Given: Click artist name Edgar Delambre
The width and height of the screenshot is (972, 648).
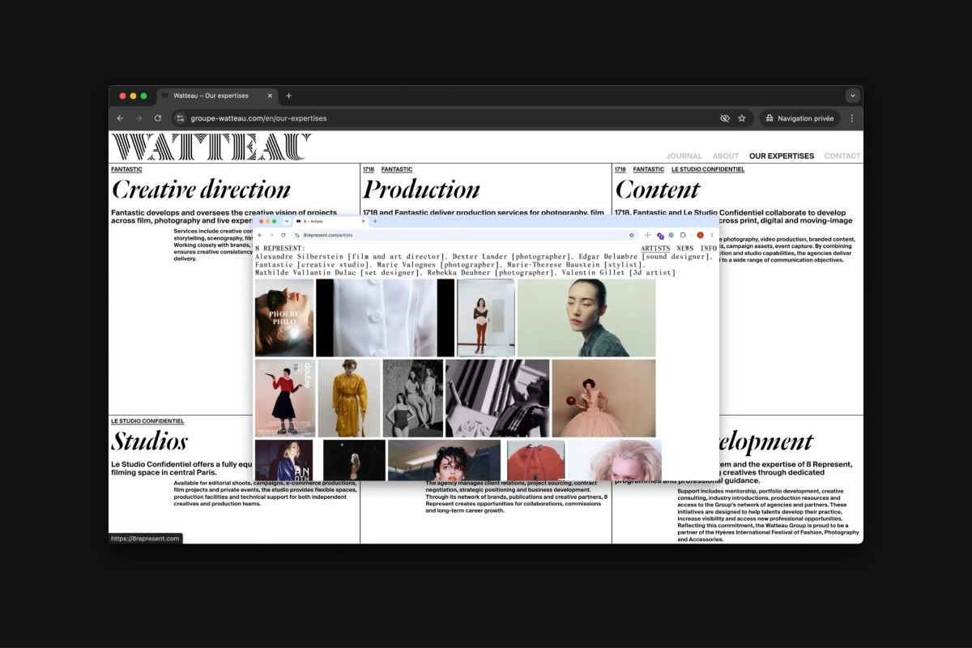Looking at the screenshot, I should [x=610, y=257].
